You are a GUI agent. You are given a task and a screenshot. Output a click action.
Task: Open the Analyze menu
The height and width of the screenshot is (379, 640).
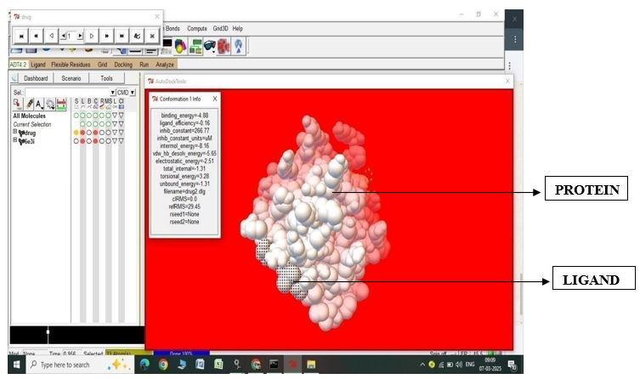[165, 64]
